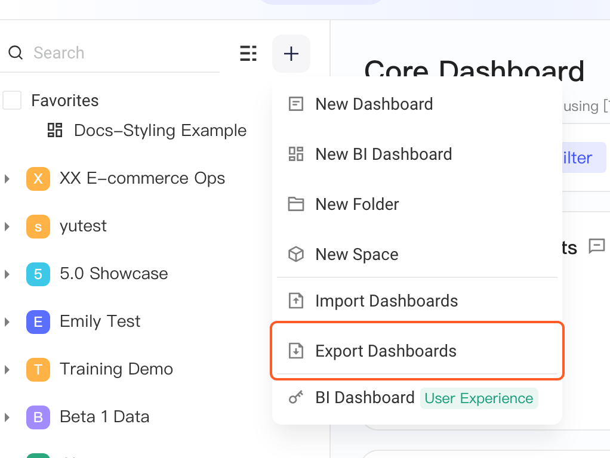Click the New Dashboard menu icon
This screenshot has height=458, width=610.
(295, 104)
